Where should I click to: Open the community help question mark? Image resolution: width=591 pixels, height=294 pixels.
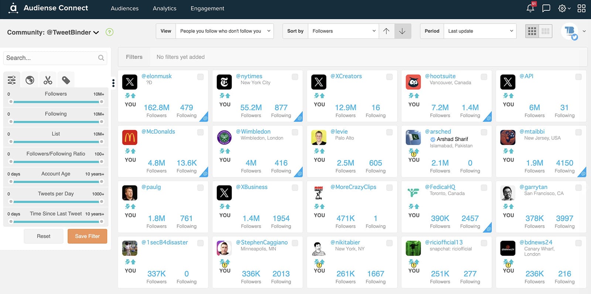pyautogui.click(x=109, y=32)
